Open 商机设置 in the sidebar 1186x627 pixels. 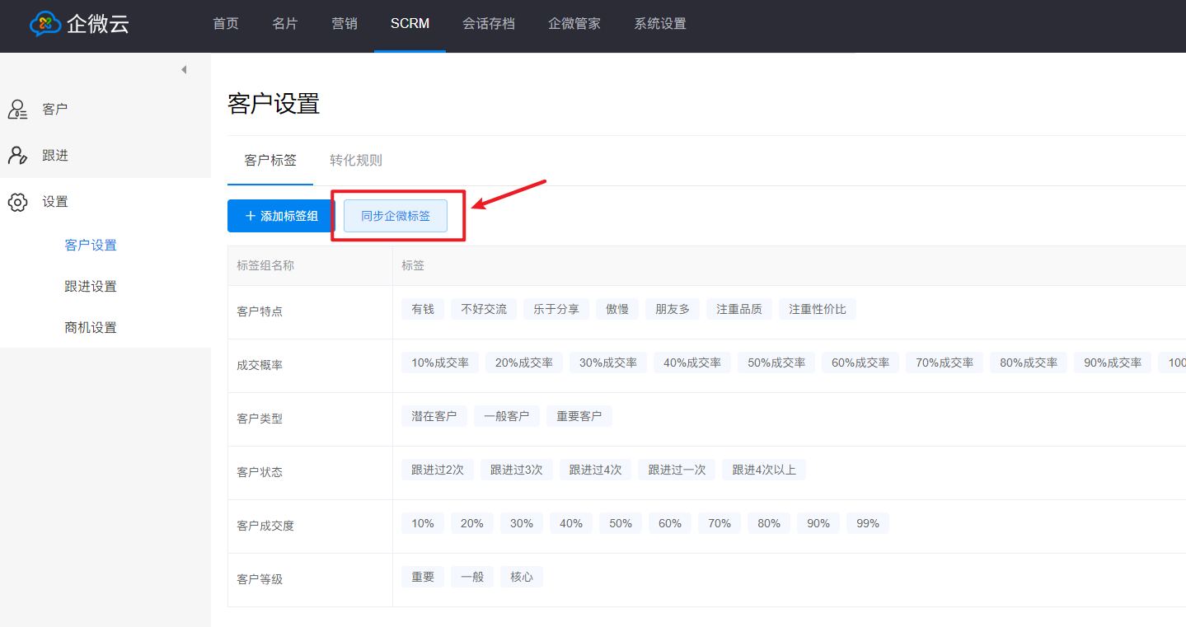click(x=91, y=328)
